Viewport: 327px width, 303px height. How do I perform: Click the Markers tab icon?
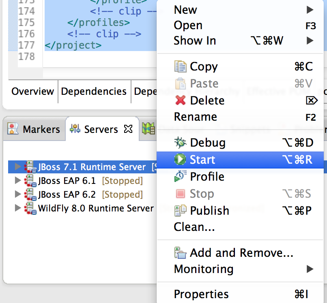click(13, 128)
